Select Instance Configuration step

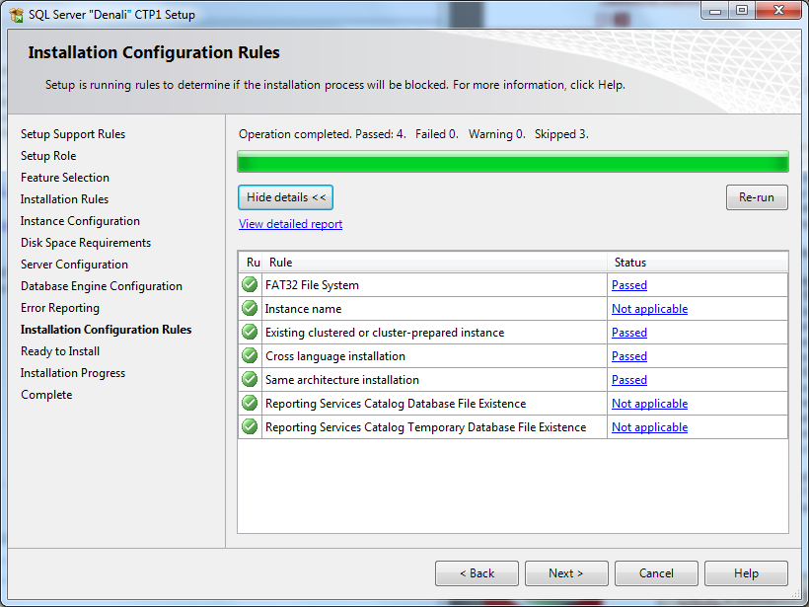[80, 221]
